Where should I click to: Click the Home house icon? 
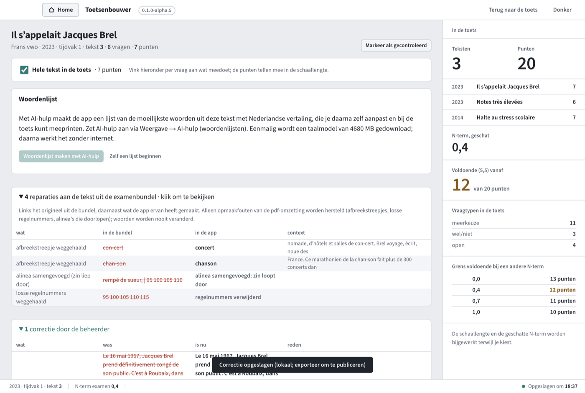pyautogui.click(x=51, y=10)
